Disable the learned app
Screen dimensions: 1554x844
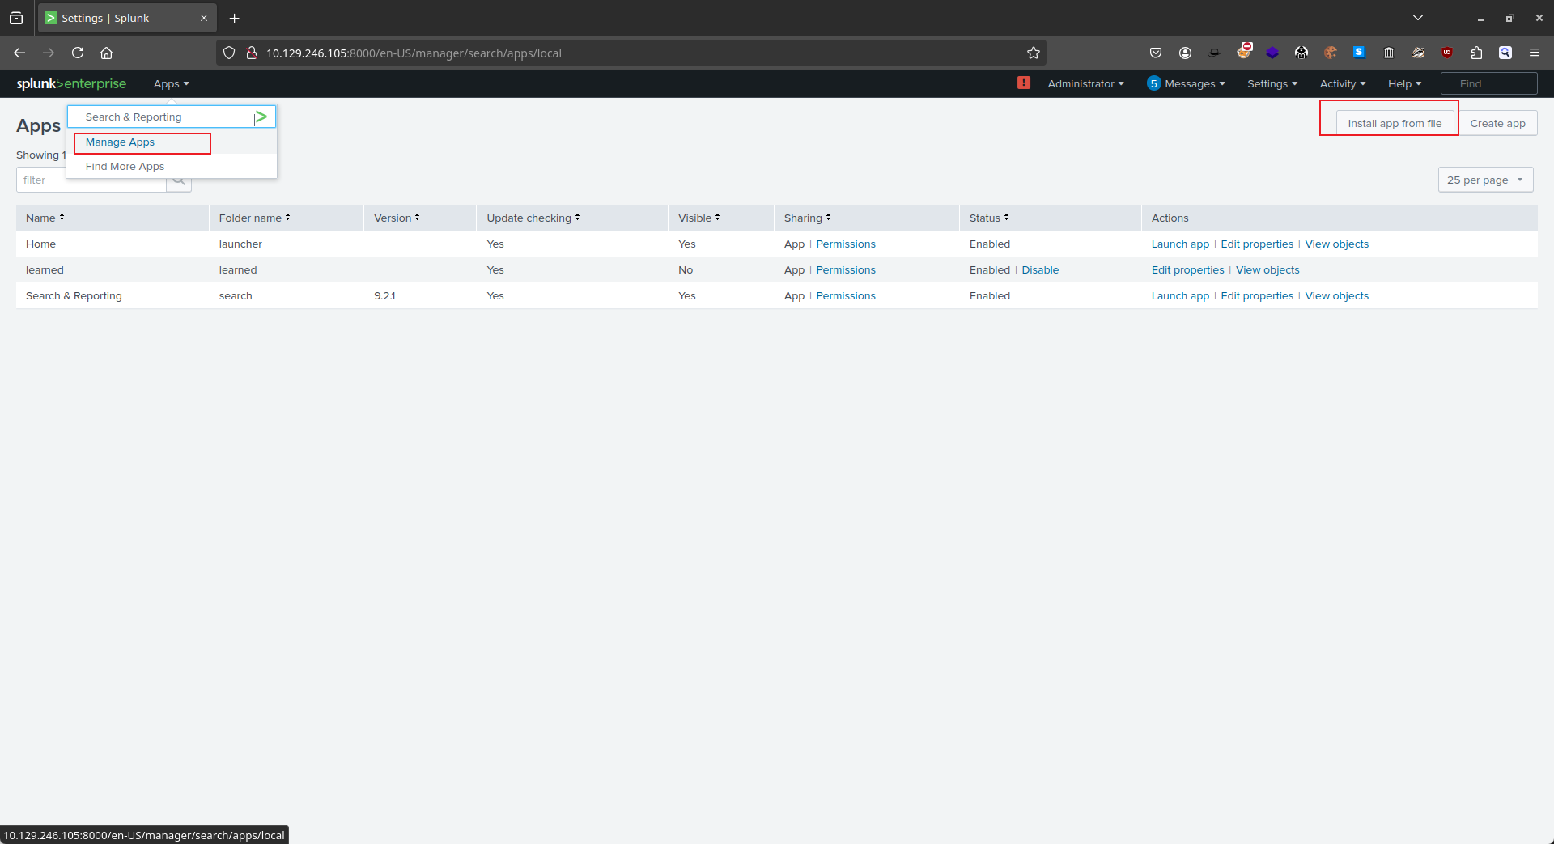pos(1039,270)
